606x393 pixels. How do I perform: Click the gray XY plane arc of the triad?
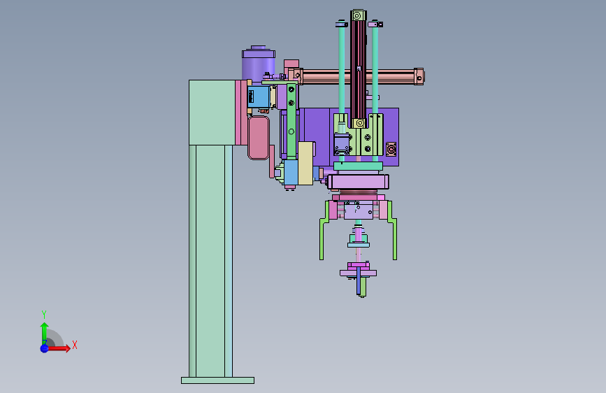(x=54, y=338)
